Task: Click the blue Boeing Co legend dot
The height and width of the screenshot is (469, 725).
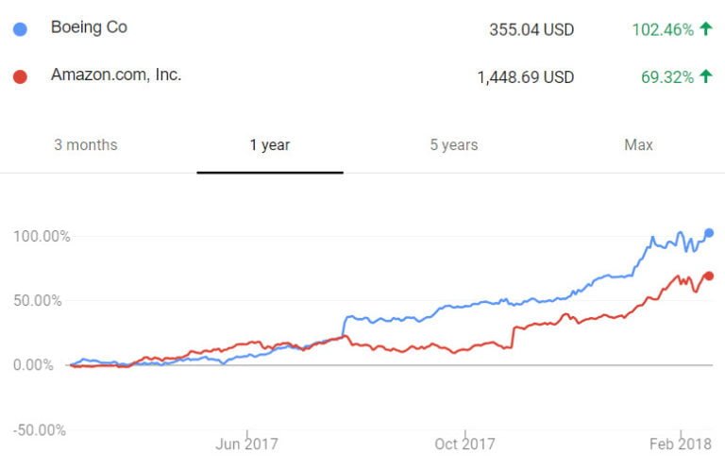Action: 20,29
